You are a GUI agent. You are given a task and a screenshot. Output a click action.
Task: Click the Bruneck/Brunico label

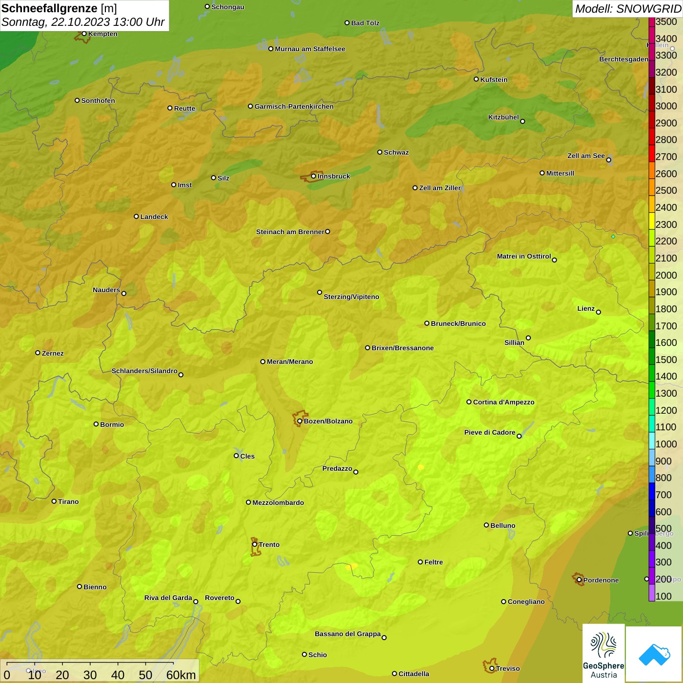pos(458,323)
